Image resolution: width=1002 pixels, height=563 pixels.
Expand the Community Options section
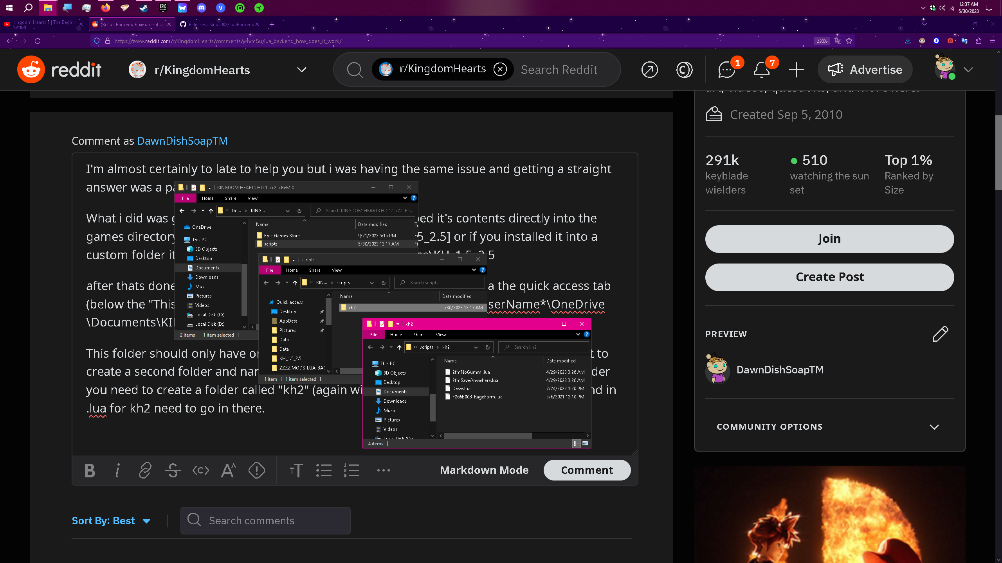coord(934,427)
